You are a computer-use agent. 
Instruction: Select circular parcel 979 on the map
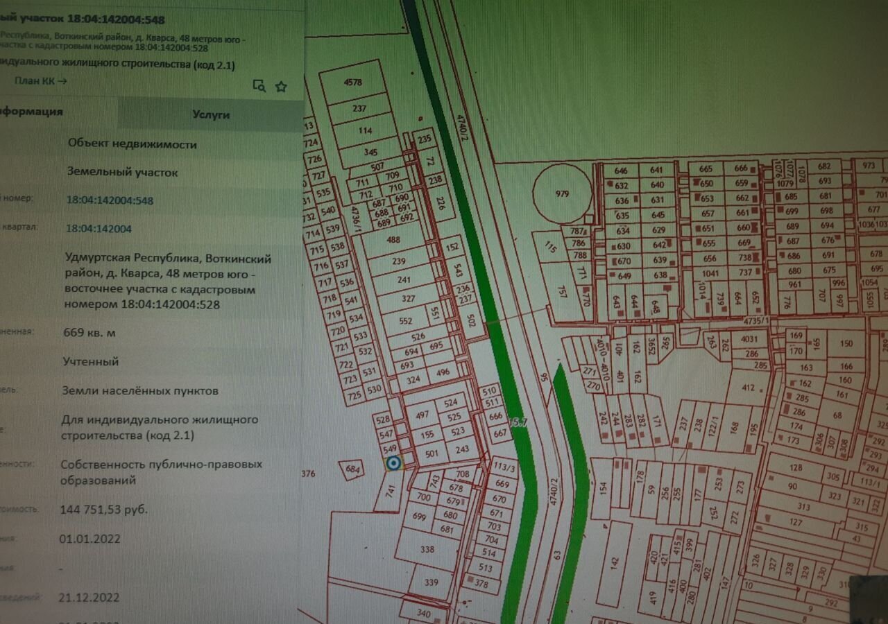562,194
